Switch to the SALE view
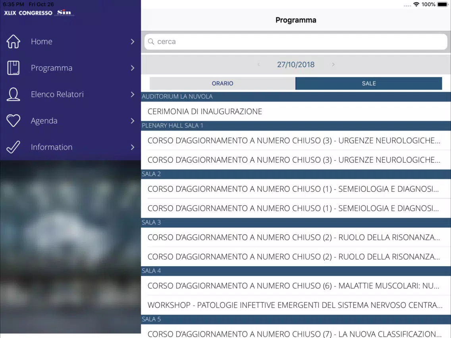451x338 pixels. [369, 83]
